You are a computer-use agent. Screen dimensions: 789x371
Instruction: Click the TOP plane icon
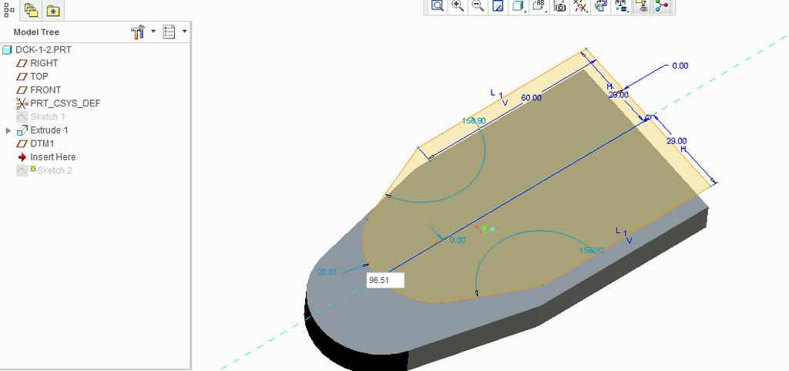(x=22, y=76)
